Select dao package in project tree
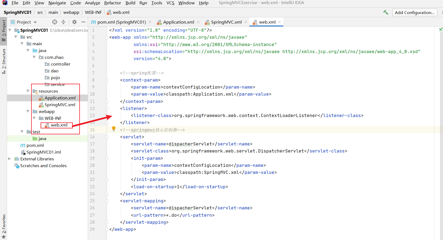The height and width of the screenshot is (240, 443). (54, 71)
